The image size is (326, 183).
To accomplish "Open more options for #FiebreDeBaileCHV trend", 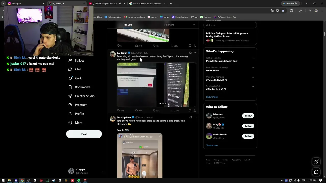I will 253,77.
